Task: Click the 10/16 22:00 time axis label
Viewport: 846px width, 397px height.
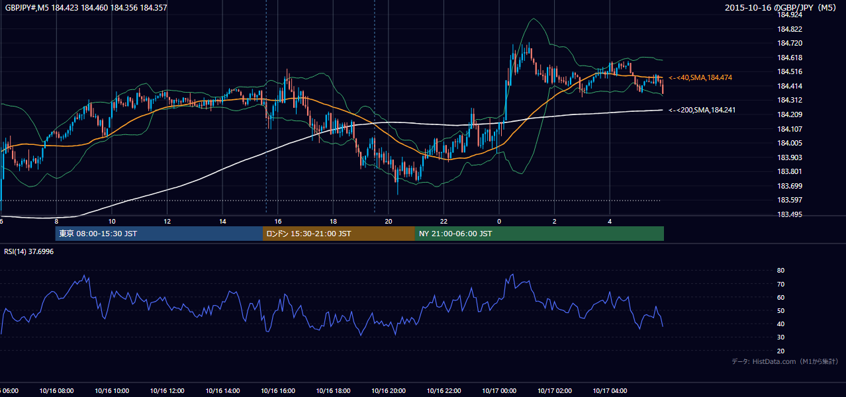Action: [x=444, y=391]
